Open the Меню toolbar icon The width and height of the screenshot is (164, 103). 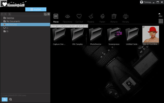tap(56, 17)
